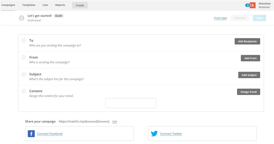Click the Content section checkmark circle

point(24,91)
